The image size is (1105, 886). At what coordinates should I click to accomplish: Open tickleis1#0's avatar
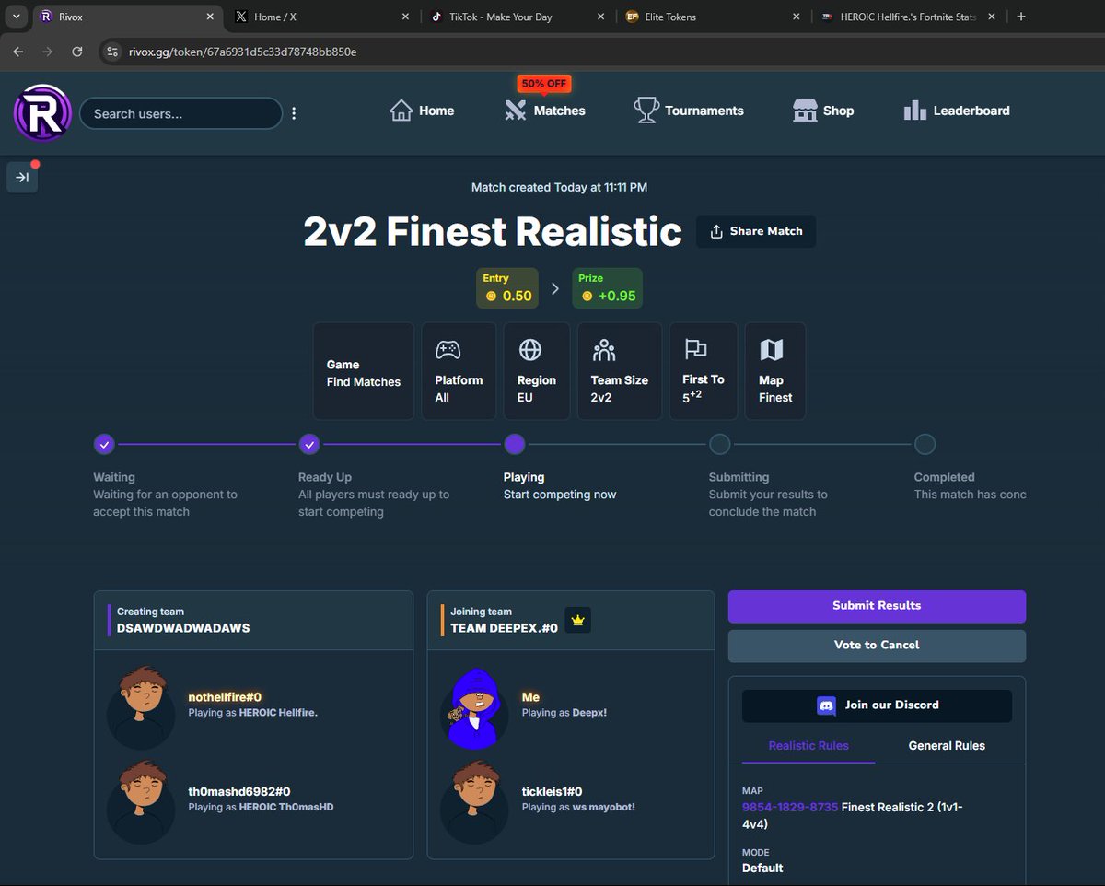click(x=474, y=800)
